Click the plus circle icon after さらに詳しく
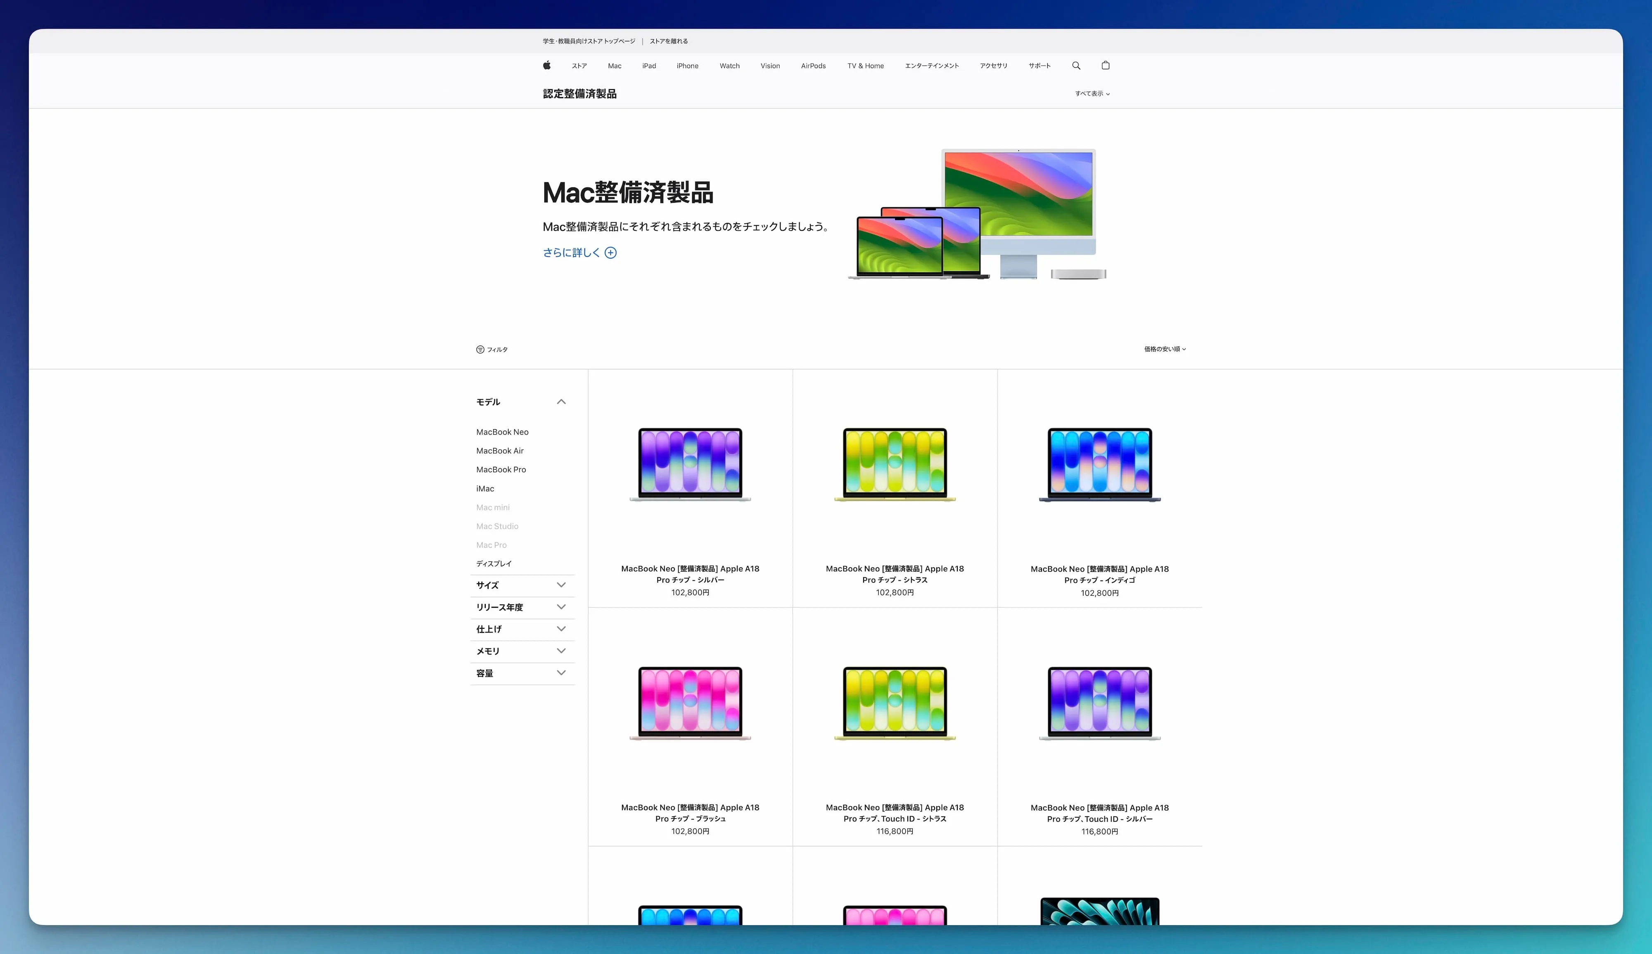Screen dimensions: 1652x954 (x=610, y=253)
